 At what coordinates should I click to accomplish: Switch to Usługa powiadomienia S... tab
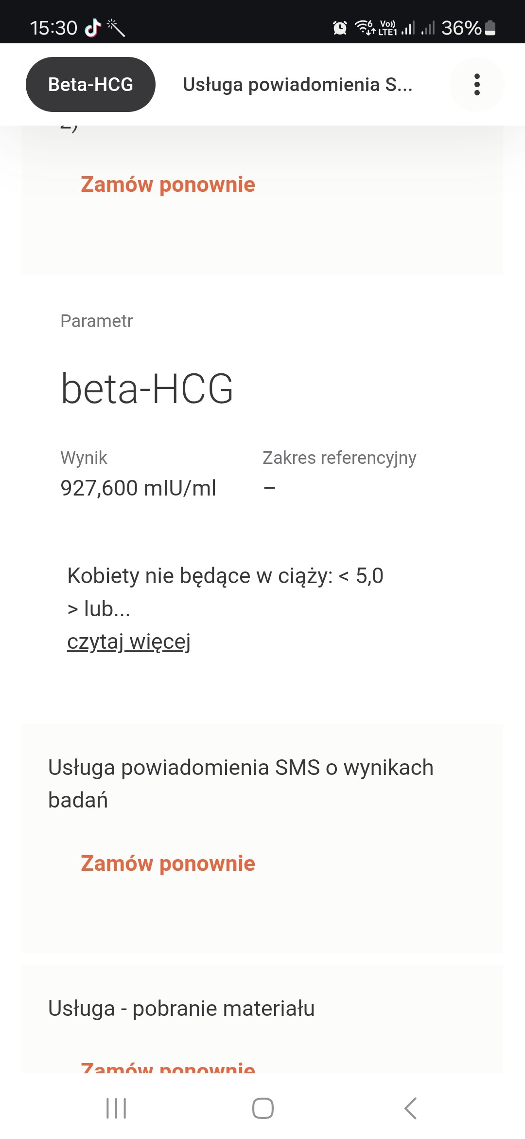[x=297, y=85]
